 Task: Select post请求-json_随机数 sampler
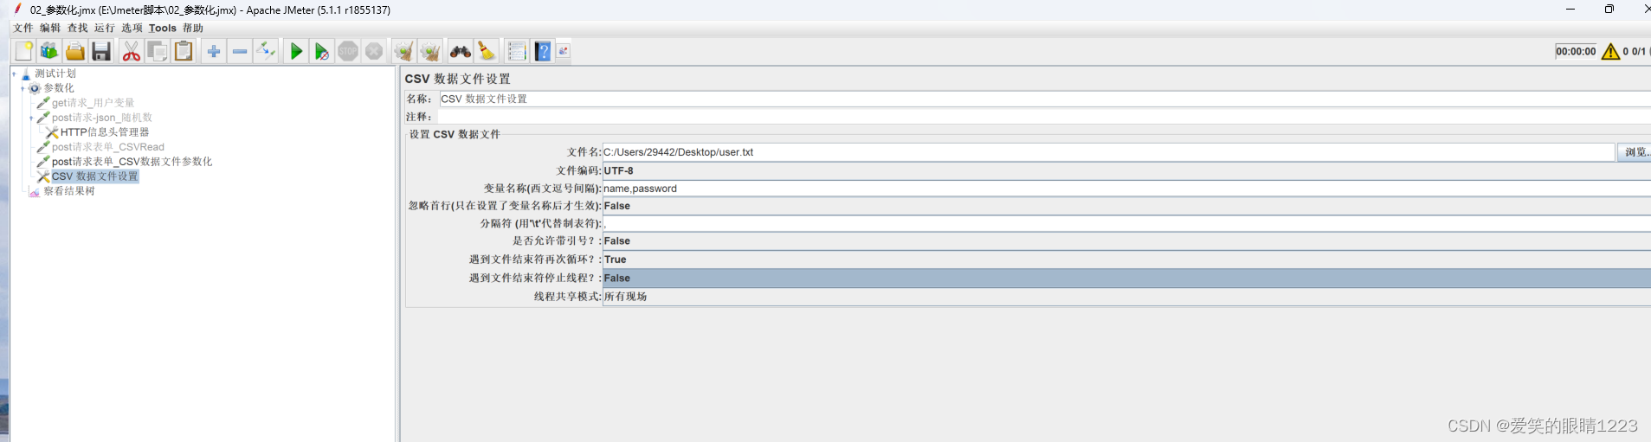101,118
